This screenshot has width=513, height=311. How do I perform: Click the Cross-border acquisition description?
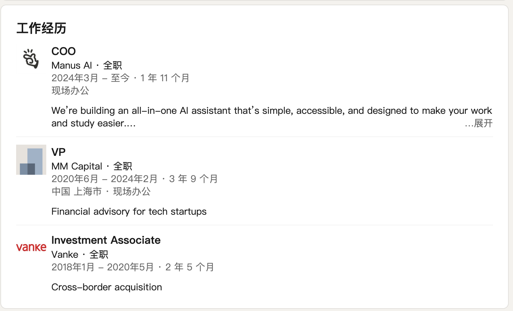pyautogui.click(x=107, y=287)
